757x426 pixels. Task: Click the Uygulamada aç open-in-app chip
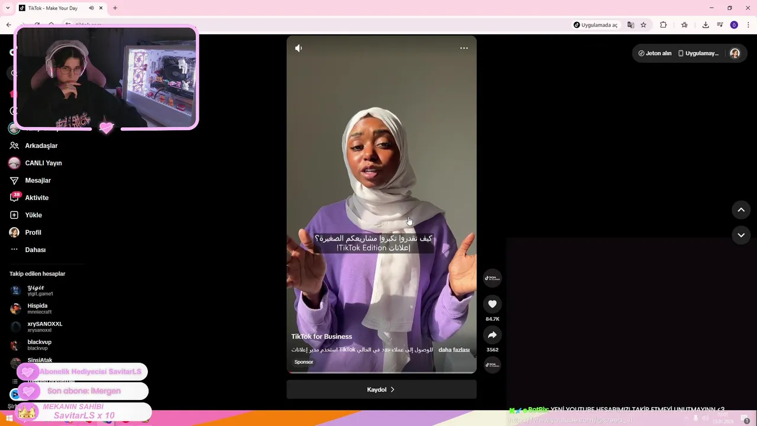point(595,25)
